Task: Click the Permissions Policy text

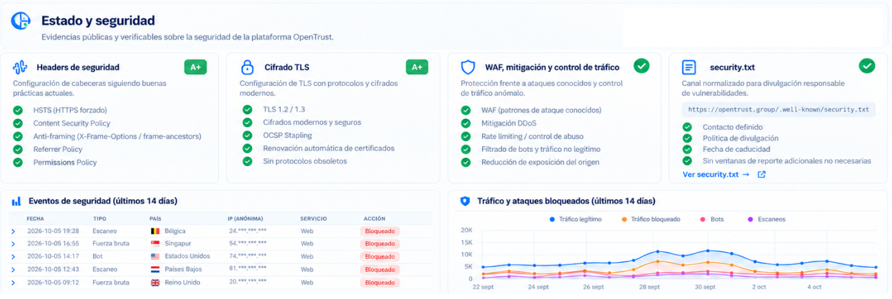Action: pos(65,163)
